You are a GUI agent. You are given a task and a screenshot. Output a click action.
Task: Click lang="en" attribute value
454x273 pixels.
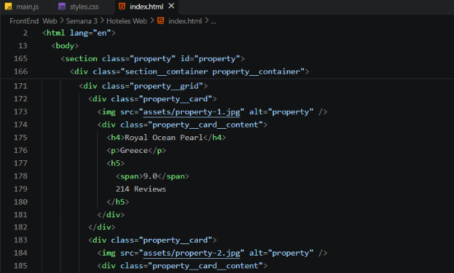pos(102,33)
